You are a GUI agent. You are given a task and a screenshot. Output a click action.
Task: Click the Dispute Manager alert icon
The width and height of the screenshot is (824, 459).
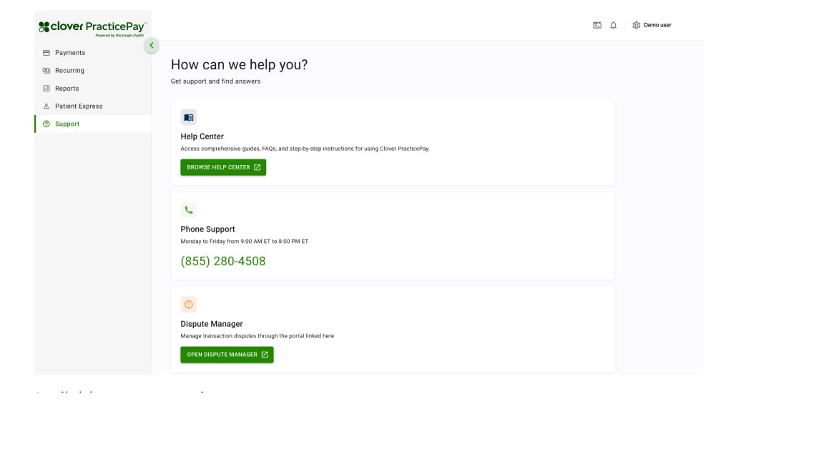pos(189,305)
